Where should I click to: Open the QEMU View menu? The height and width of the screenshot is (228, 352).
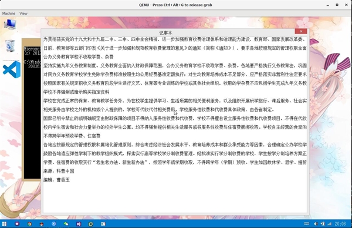pyautogui.click(x=23, y=14)
